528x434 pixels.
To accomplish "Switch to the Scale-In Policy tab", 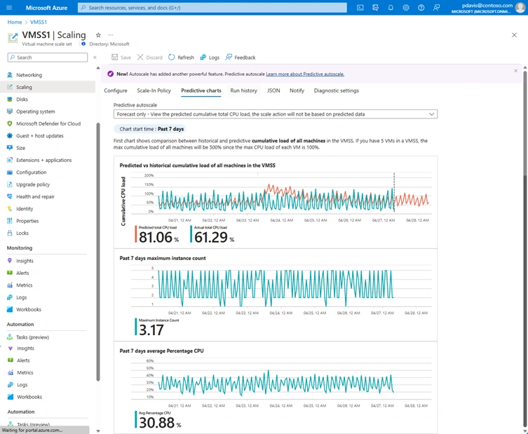I will (154, 90).
